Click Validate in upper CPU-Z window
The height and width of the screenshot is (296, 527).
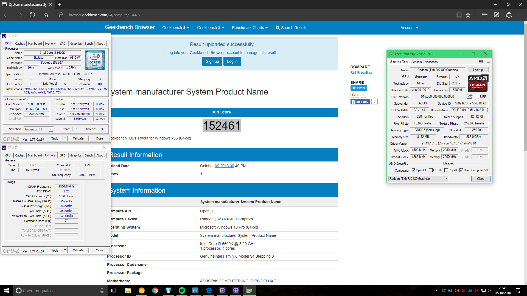pos(78,138)
